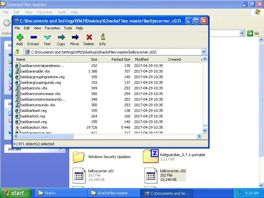Select taskbarenable.vbs file icon

[17, 71]
